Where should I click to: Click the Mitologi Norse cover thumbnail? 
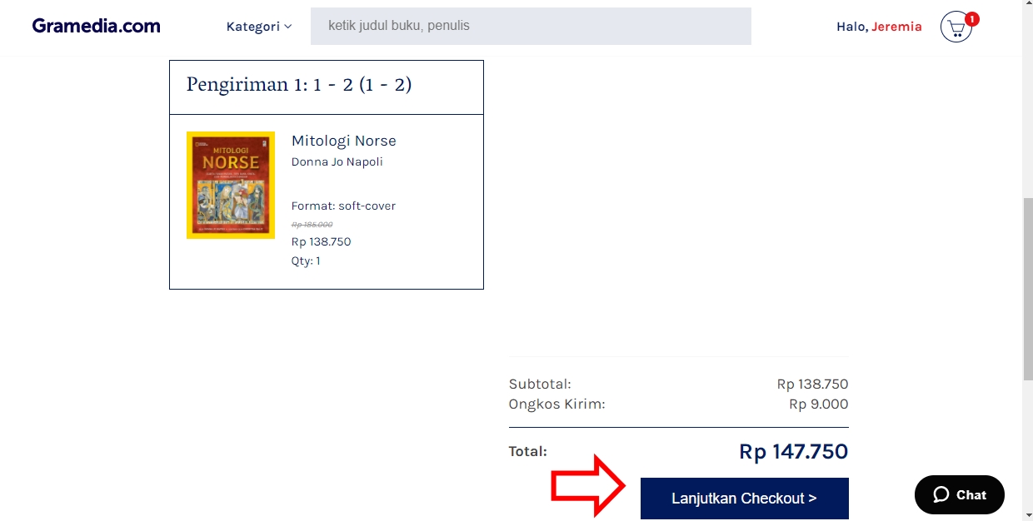tap(231, 186)
